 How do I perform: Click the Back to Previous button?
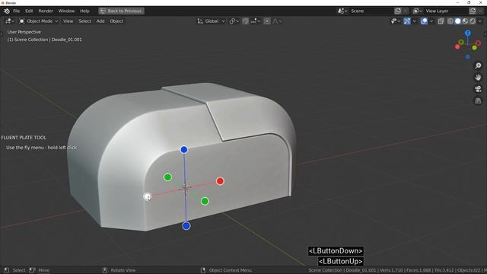pos(121,11)
